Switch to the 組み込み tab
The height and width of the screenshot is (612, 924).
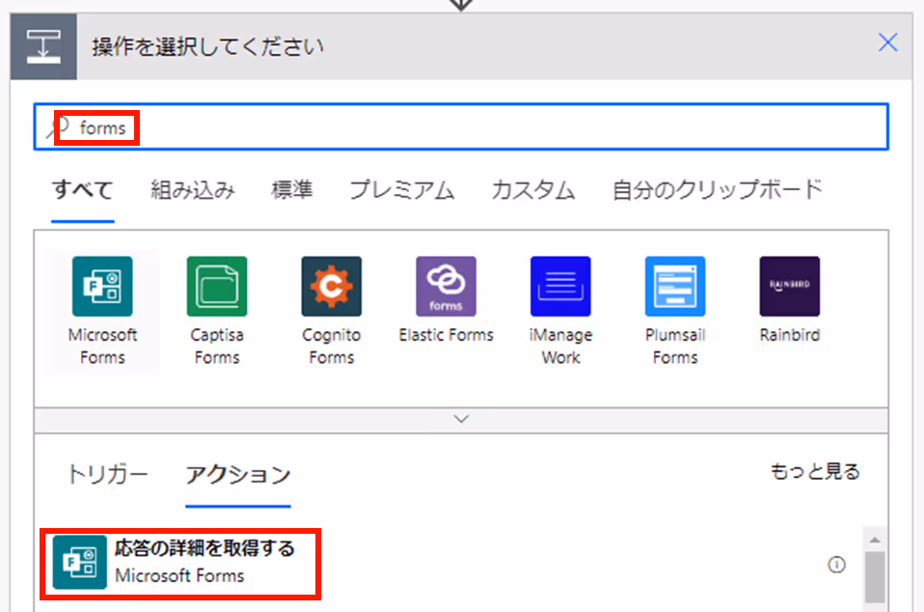point(192,190)
